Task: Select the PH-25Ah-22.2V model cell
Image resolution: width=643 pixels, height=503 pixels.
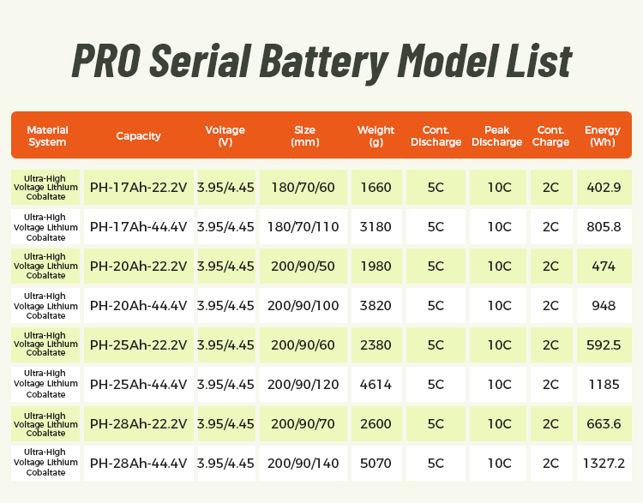Action: click(138, 345)
